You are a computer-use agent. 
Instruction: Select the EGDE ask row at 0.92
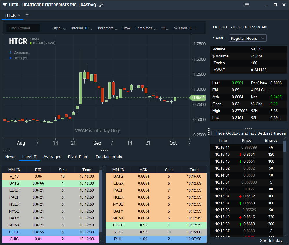[x=156, y=225]
